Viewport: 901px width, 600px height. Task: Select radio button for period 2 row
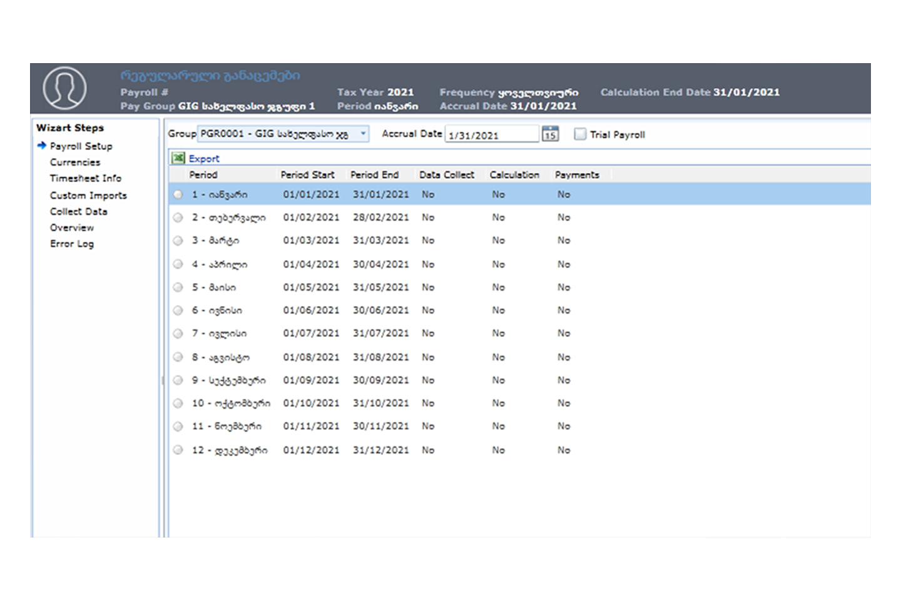[x=178, y=217]
